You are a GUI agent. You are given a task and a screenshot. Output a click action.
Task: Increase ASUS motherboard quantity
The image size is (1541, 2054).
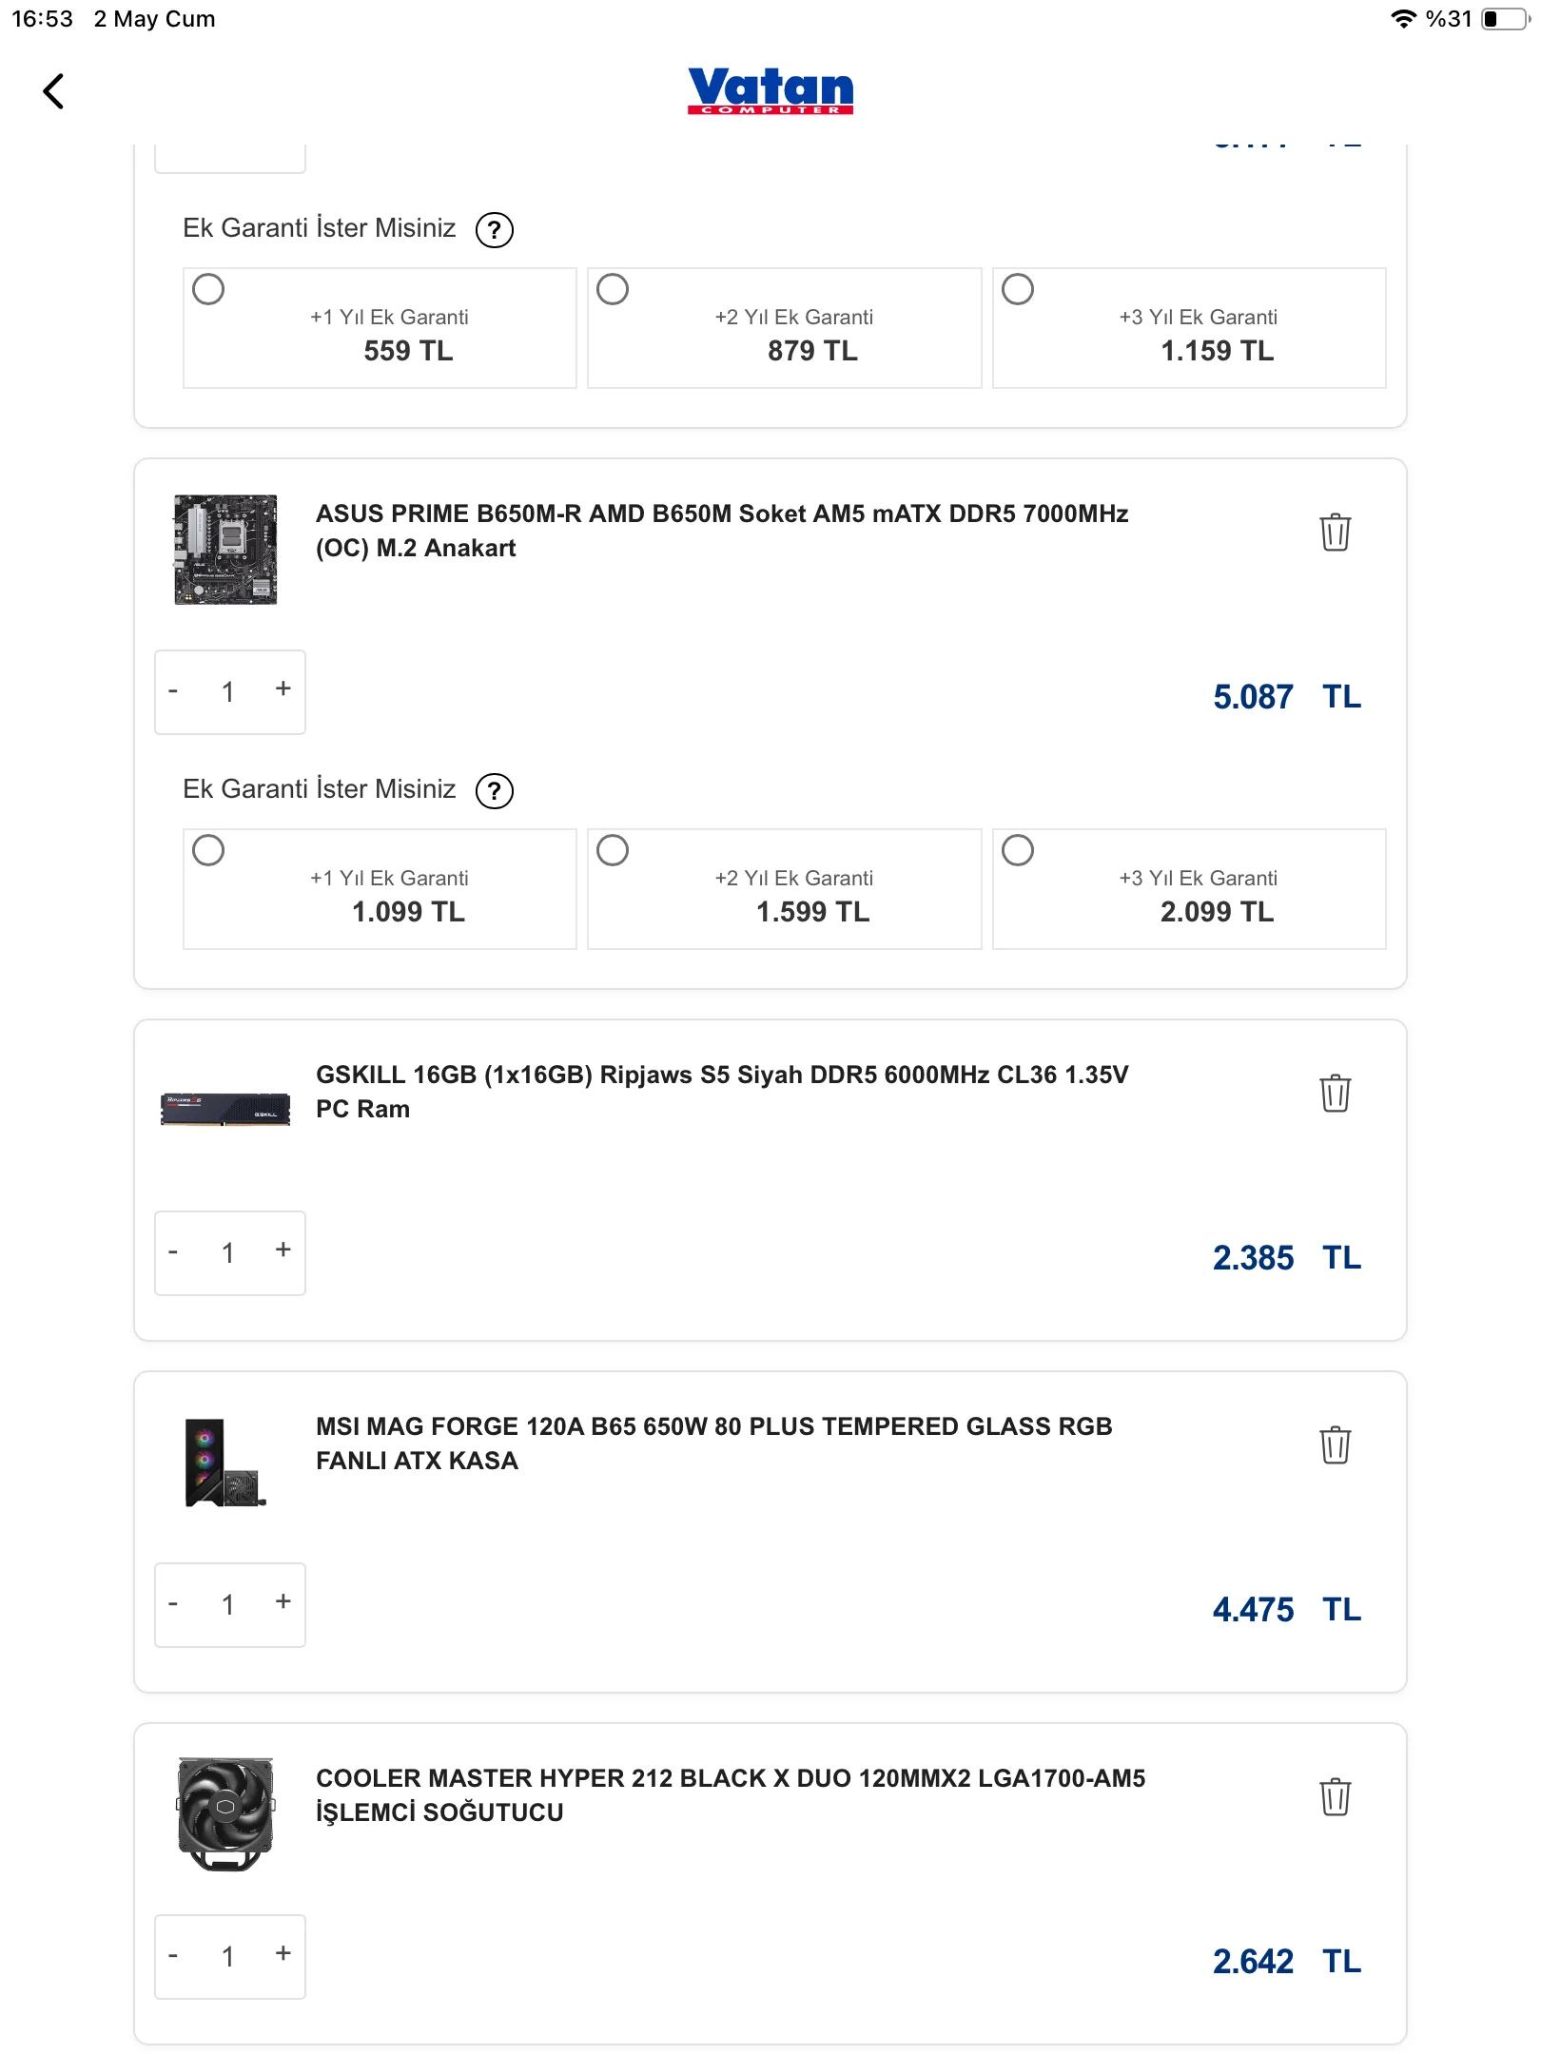click(x=283, y=689)
